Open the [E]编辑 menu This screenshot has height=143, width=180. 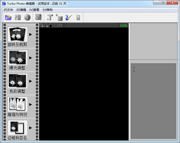21,10
